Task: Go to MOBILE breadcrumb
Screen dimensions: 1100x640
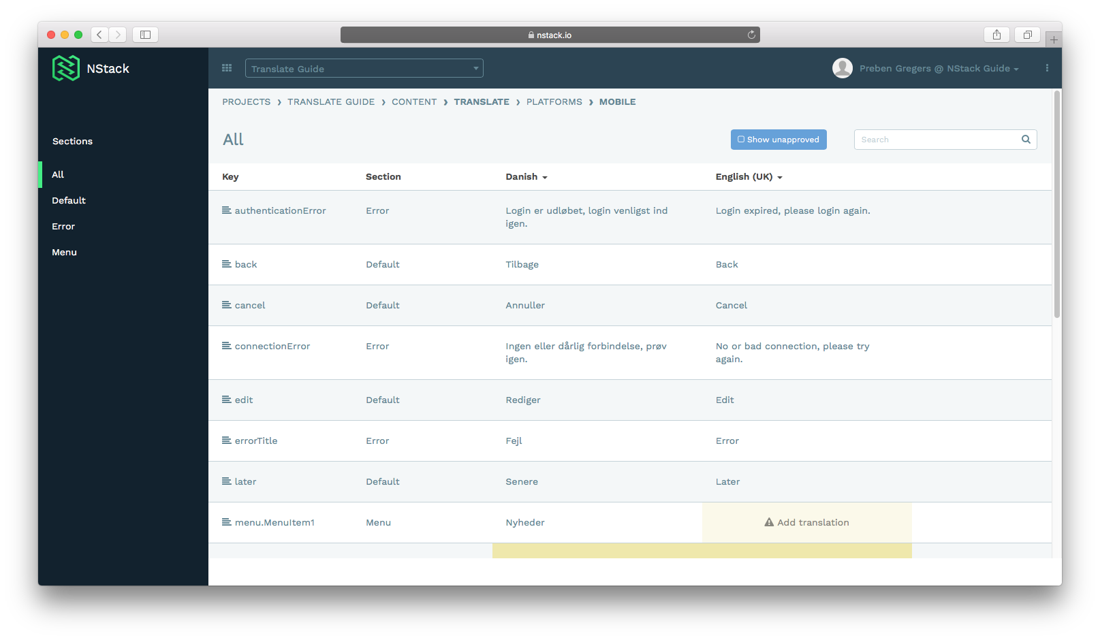Action: coord(618,101)
